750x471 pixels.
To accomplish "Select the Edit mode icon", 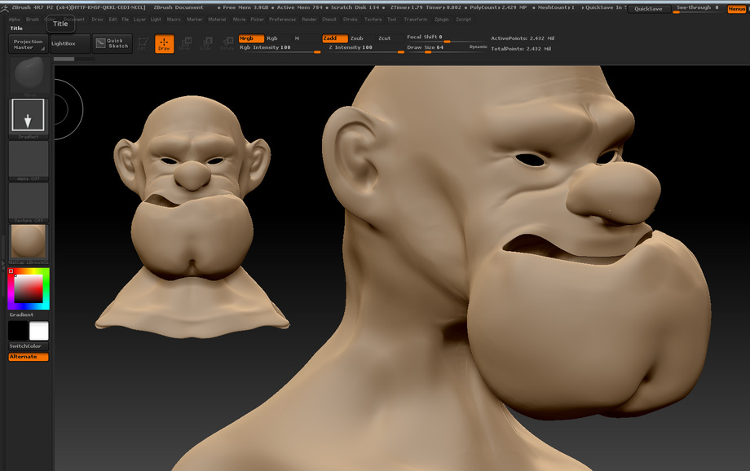I will pos(142,43).
